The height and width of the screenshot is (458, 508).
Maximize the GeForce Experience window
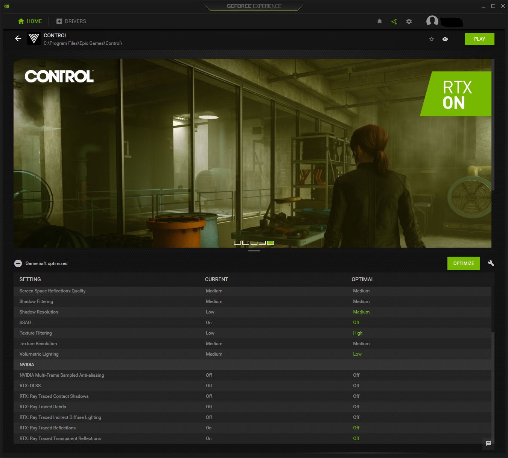click(493, 6)
